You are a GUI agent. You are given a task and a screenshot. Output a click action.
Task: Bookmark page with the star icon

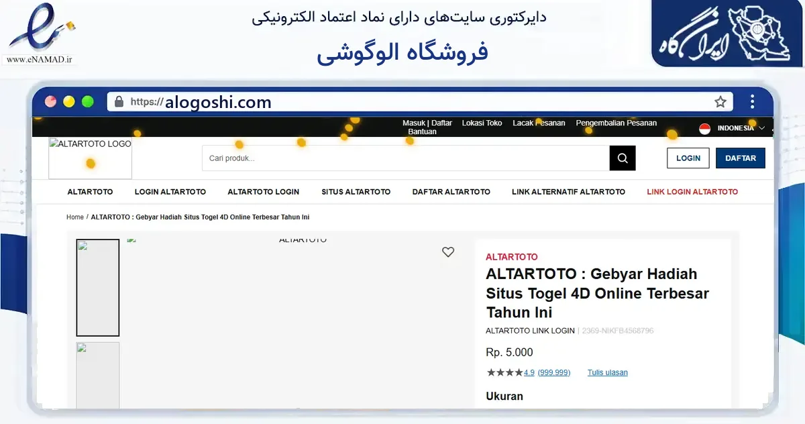click(x=720, y=102)
